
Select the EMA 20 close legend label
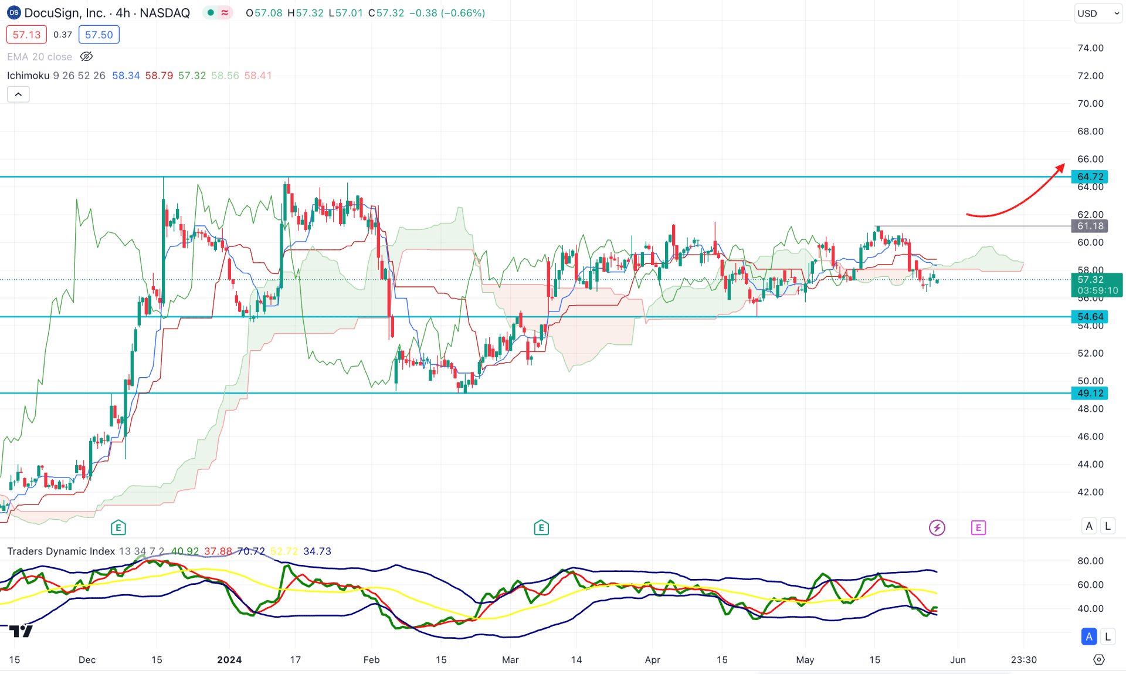coord(39,57)
